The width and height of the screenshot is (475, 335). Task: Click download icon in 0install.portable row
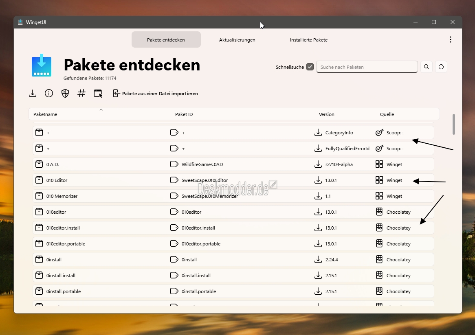(318, 291)
